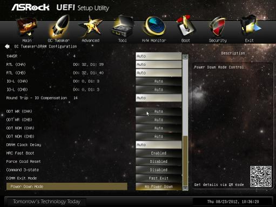
Task: Click the QR code image
Action: pos(261,177)
